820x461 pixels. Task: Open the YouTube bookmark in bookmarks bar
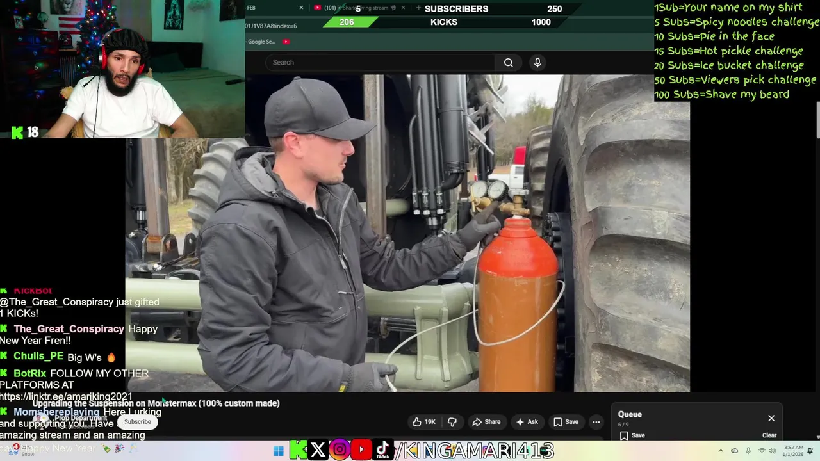(x=286, y=42)
